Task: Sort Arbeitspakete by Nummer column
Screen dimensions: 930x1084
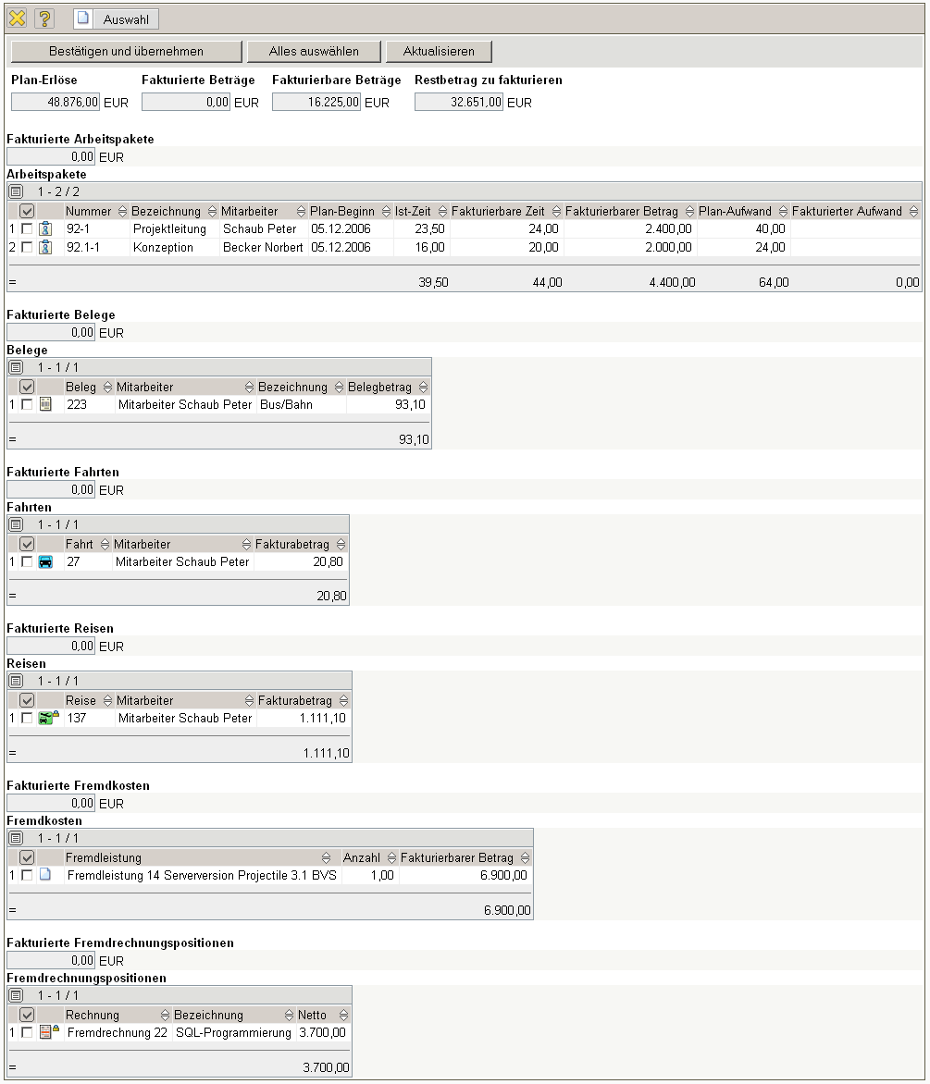Action: click(x=122, y=212)
